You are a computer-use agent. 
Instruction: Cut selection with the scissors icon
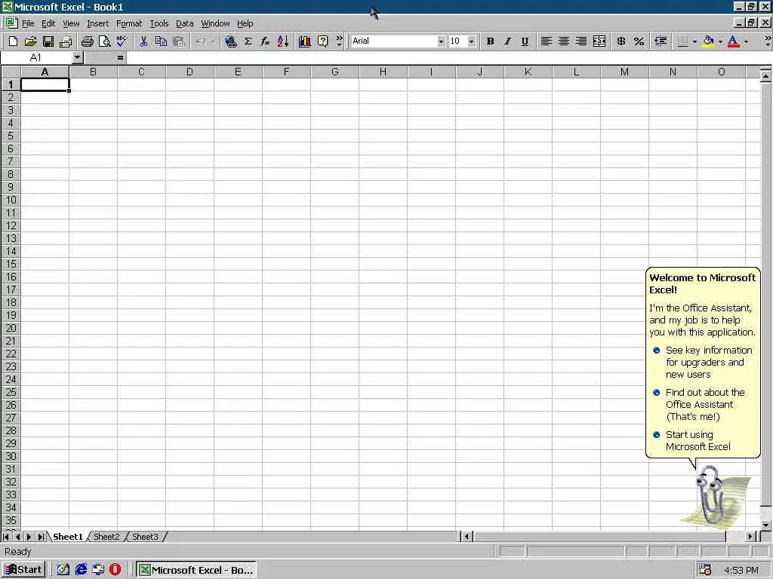tap(143, 42)
